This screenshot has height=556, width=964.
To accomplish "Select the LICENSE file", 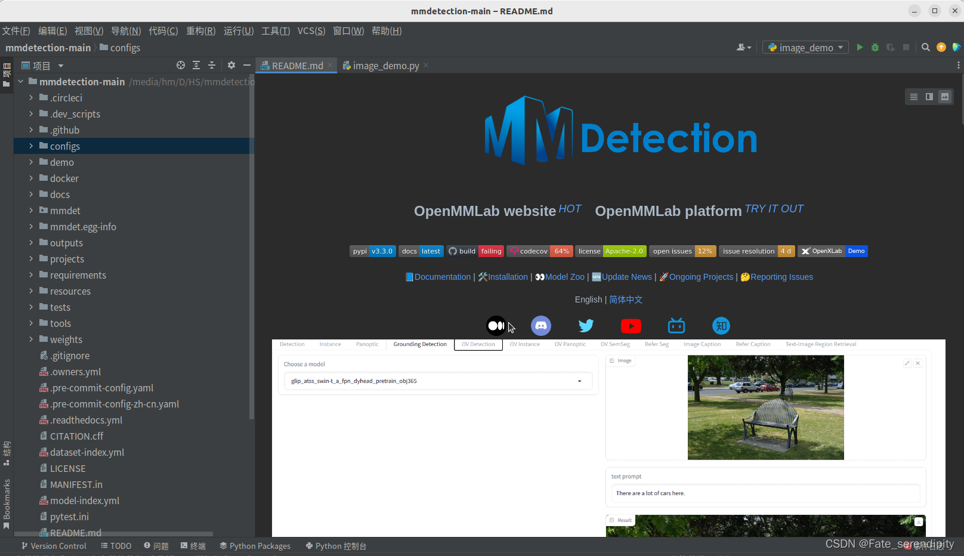I will click(x=68, y=468).
